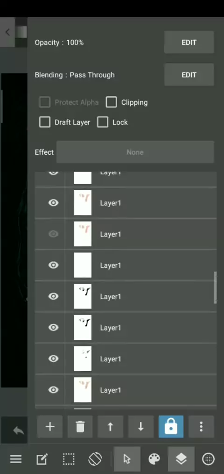This screenshot has width=224, height=474.
Task: Select the canvas rotate icon
Action: (95, 459)
